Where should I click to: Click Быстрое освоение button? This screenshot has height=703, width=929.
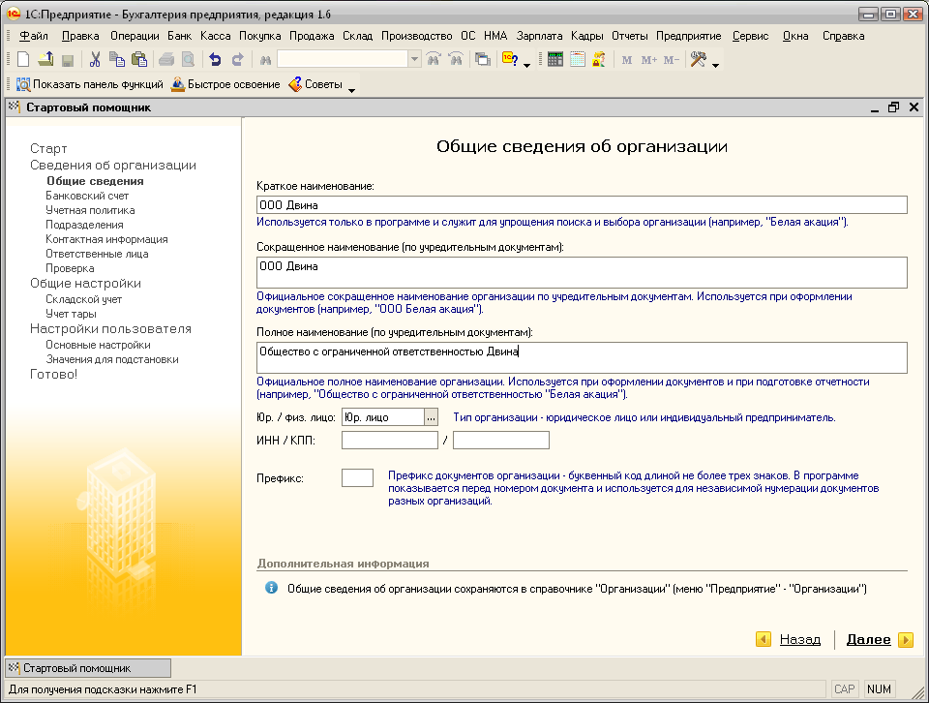(225, 84)
